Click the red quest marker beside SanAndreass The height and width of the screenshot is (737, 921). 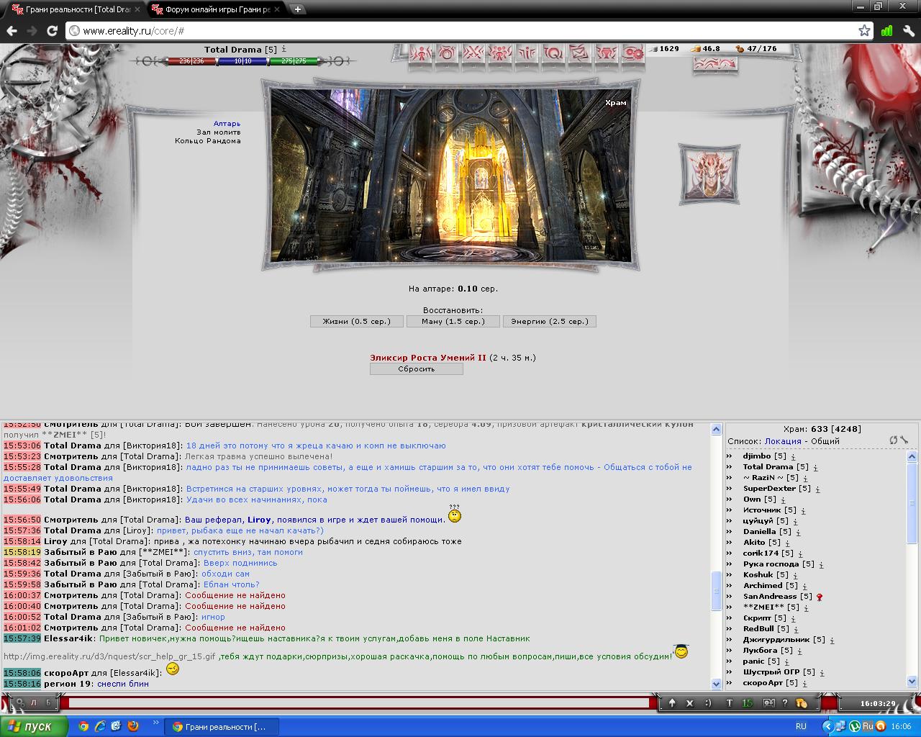[x=820, y=597]
